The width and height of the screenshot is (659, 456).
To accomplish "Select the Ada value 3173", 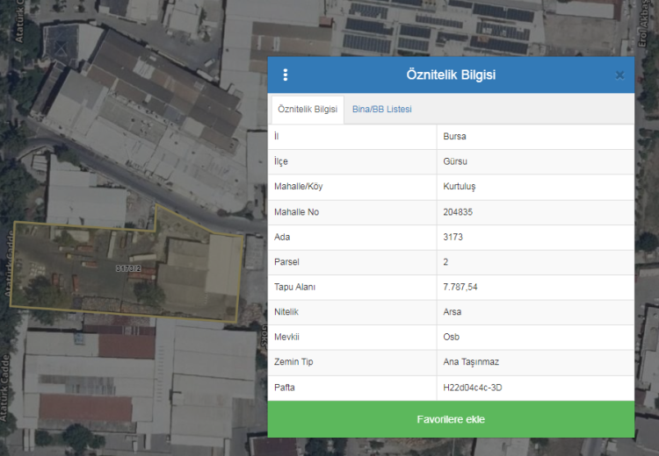I will pyautogui.click(x=453, y=237).
